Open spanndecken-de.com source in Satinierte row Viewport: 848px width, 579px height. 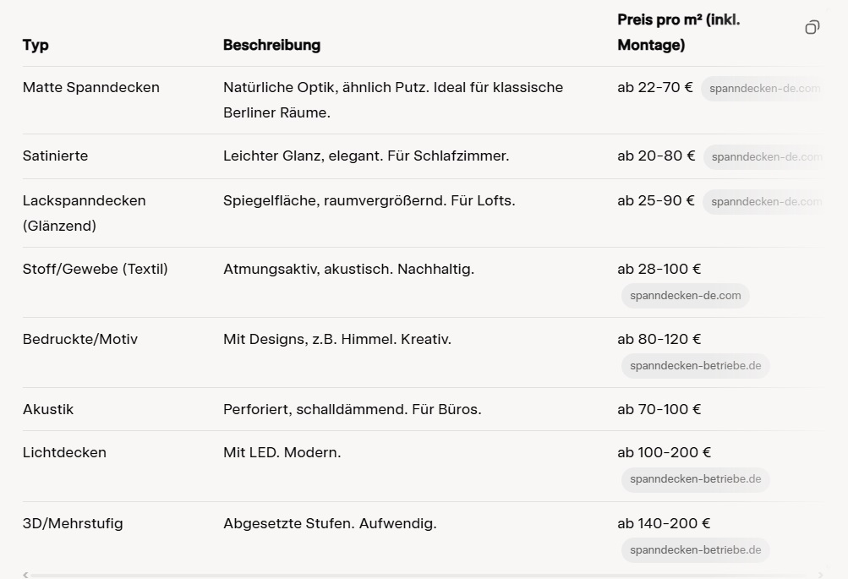tap(765, 156)
